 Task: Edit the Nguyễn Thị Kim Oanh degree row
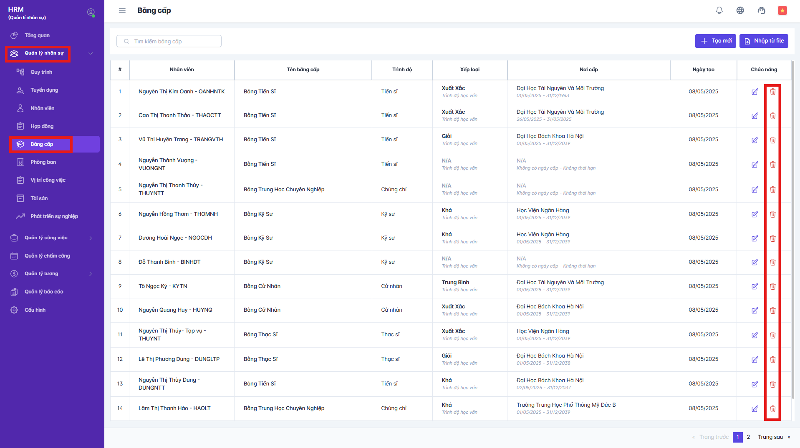coord(755,92)
